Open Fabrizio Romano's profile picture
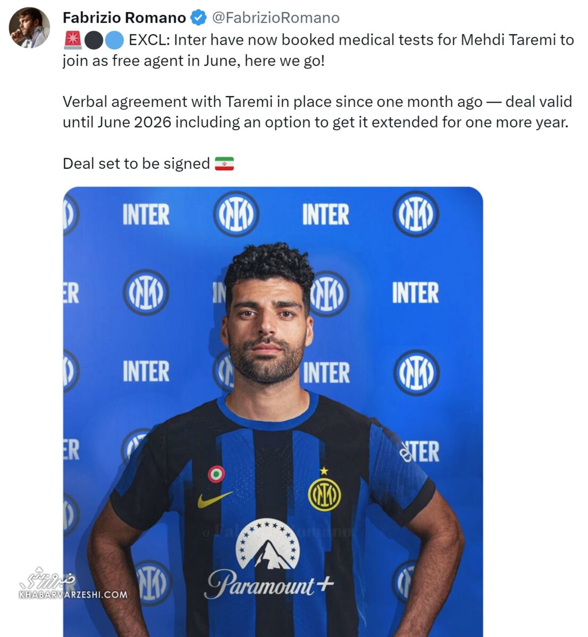Viewport: 588px width, 637px height. [29, 28]
